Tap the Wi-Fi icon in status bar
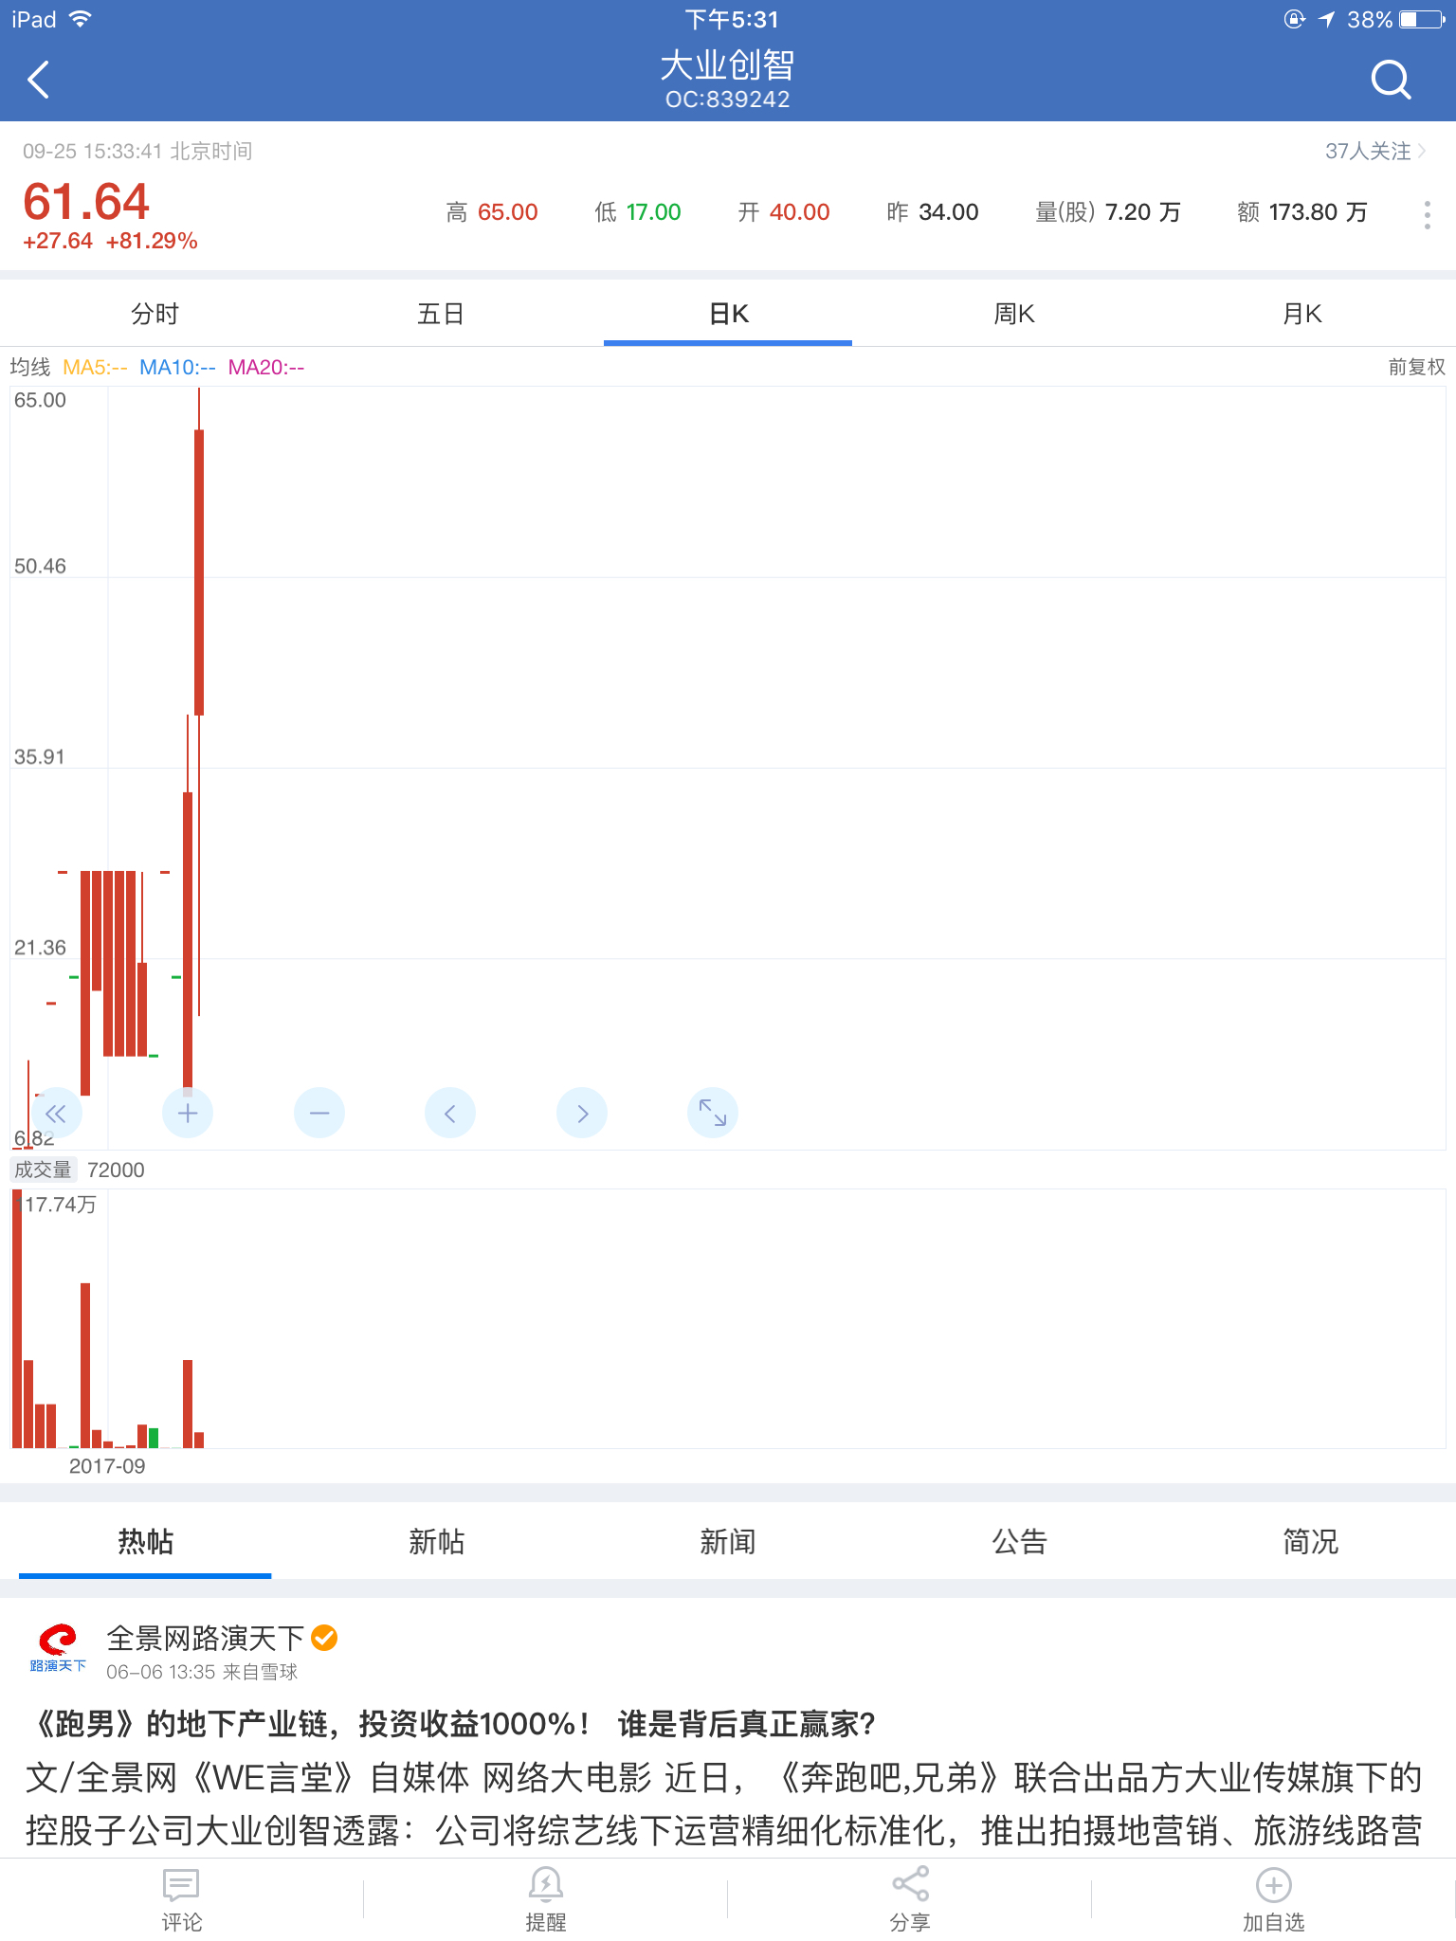 (81, 19)
